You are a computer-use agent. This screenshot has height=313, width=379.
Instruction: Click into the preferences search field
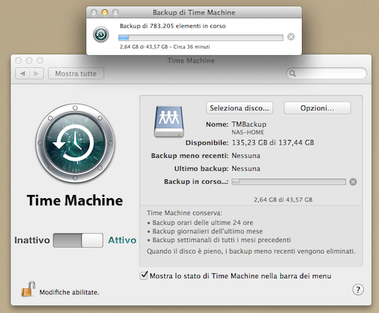(x=328, y=74)
